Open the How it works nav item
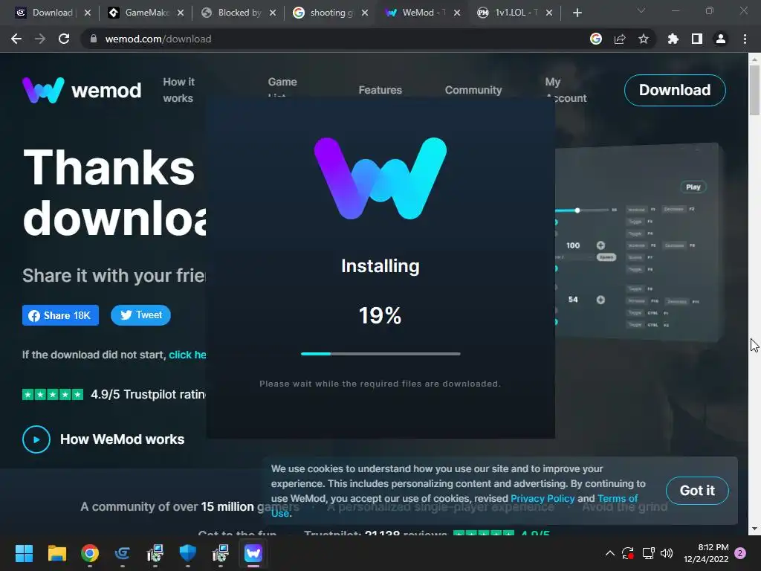The width and height of the screenshot is (761, 571). pos(178,90)
